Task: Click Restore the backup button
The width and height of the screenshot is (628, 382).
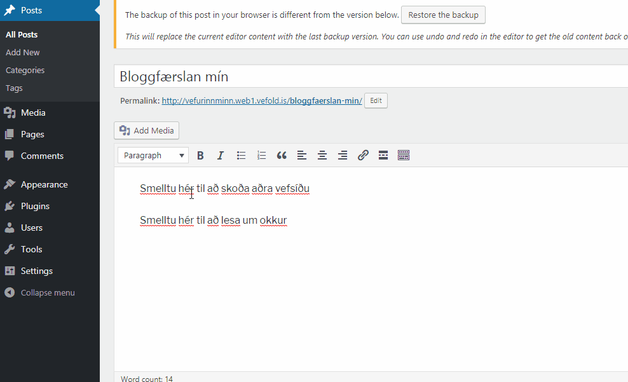Action: tap(443, 15)
